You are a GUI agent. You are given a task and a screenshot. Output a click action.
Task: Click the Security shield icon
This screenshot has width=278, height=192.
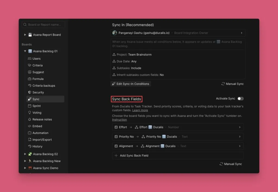click(30, 92)
